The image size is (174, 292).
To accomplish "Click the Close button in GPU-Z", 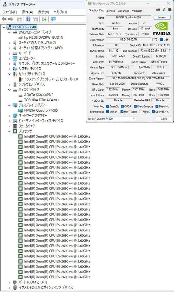I will [164, 119].
